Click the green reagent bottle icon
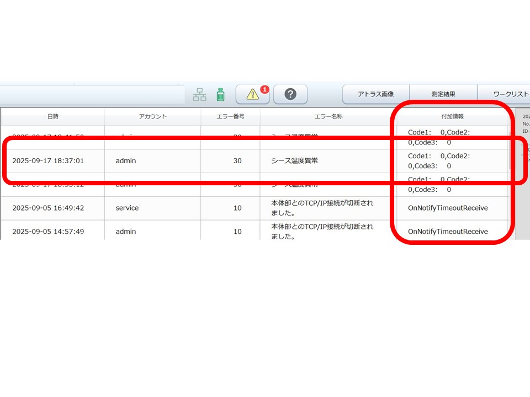 point(220,95)
